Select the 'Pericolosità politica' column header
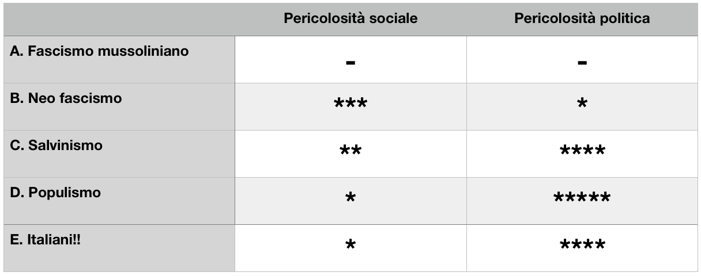The height and width of the screenshot is (276, 701). pyautogui.click(x=582, y=18)
